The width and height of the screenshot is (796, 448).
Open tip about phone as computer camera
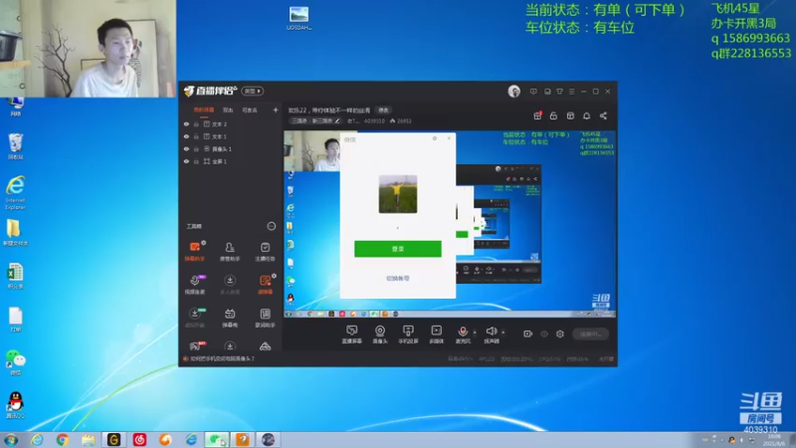tap(222, 358)
